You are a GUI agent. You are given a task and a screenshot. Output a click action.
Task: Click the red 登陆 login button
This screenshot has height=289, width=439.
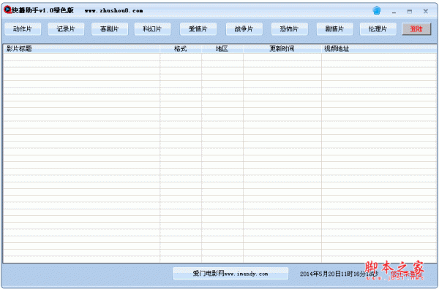pyautogui.click(x=416, y=29)
